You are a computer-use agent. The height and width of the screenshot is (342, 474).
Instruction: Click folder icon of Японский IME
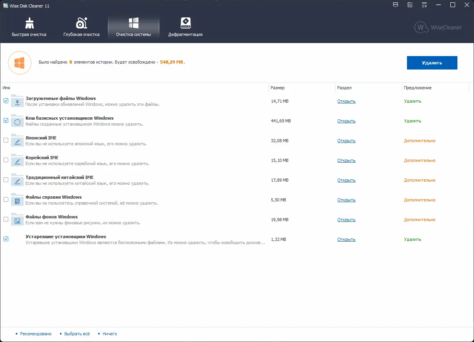click(x=17, y=141)
